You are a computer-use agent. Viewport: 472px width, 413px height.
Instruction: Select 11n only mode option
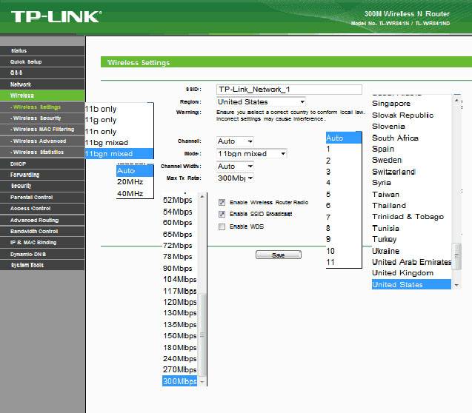click(x=101, y=131)
